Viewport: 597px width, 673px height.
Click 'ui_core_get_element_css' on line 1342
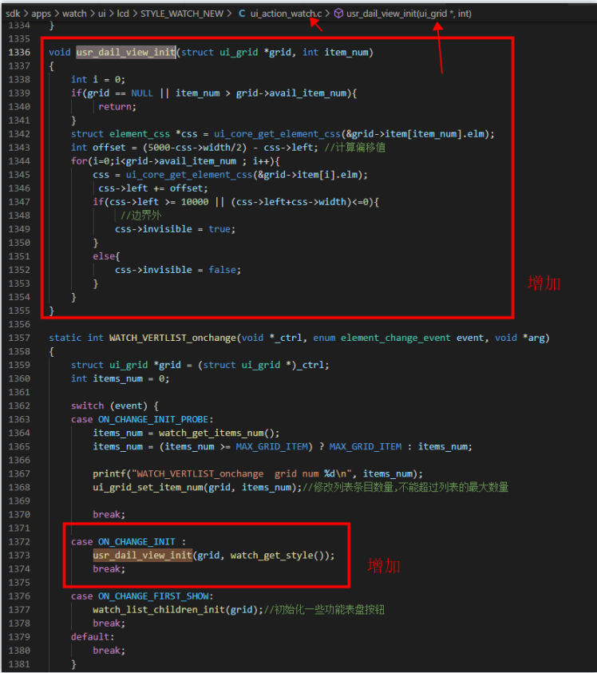(277, 134)
